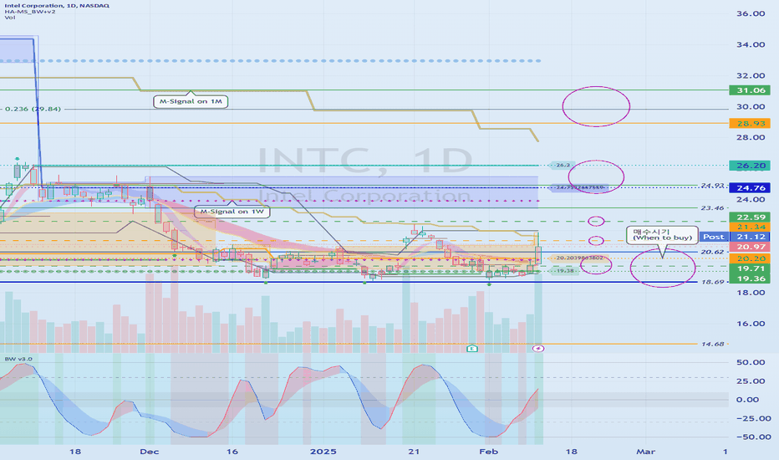Click the '21' date axis label
The image size is (779, 460).
(414, 452)
